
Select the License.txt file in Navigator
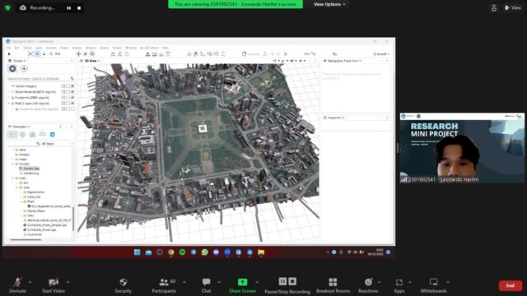coord(32,234)
